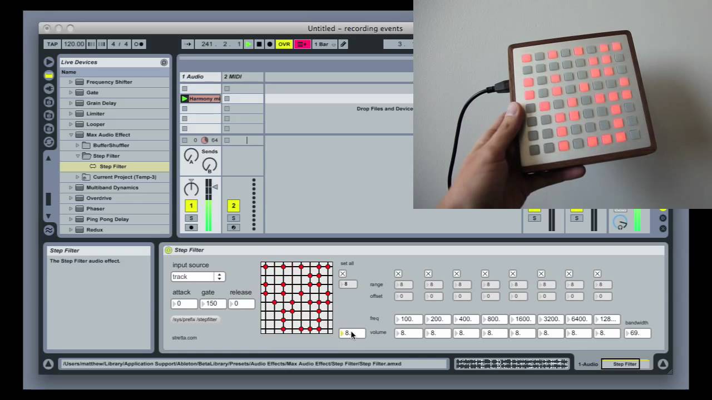Toggle the checkbox above the 6400. frequency
Screen dimensions: 712x400
pos(569,274)
